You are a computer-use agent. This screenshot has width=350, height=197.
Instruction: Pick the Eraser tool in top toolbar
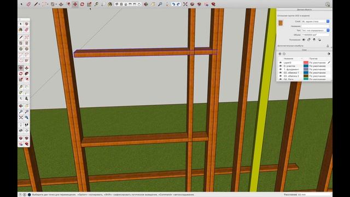[x=28, y=4]
